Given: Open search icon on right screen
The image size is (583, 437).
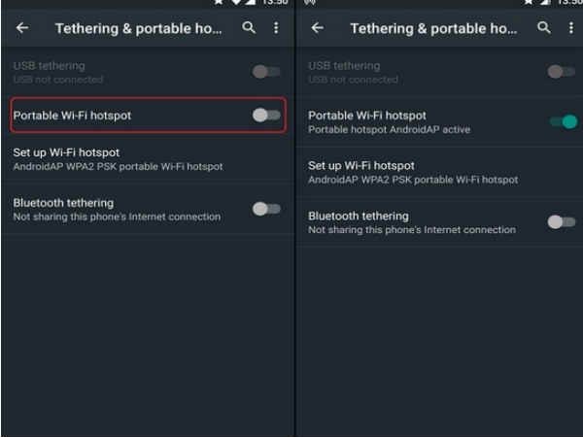Looking at the screenshot, I should click(544, 27).
